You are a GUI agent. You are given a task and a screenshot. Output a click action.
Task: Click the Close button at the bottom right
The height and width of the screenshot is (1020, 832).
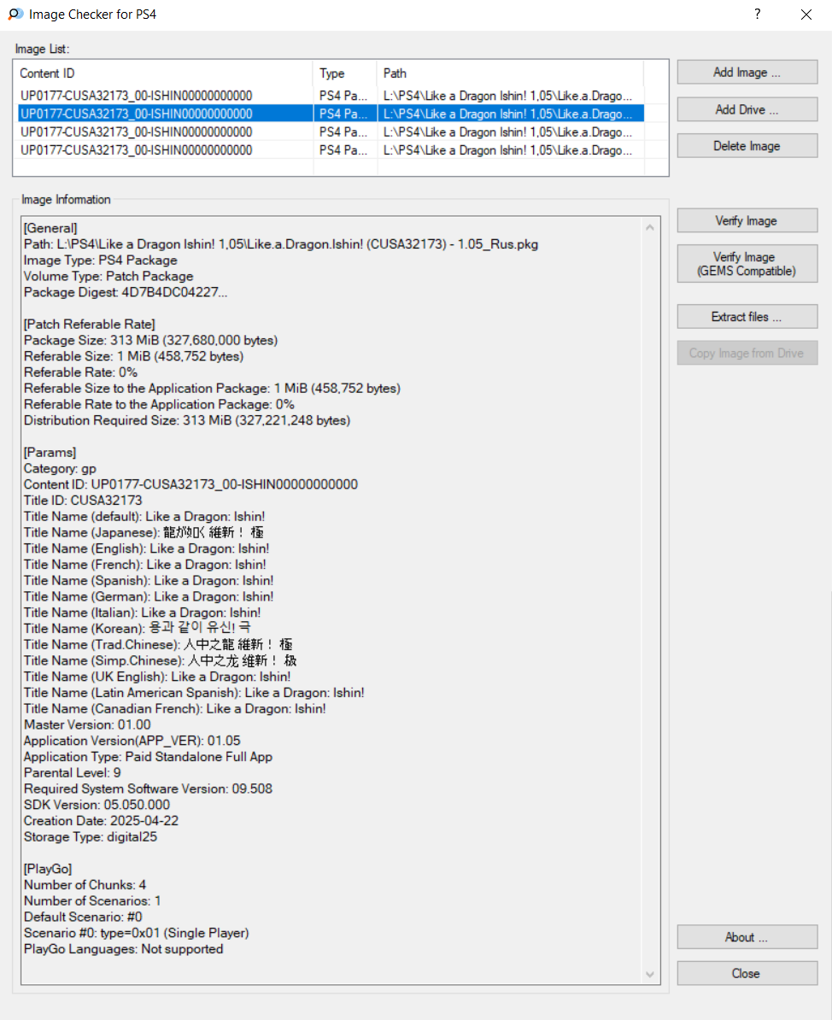tap(747, 973)
